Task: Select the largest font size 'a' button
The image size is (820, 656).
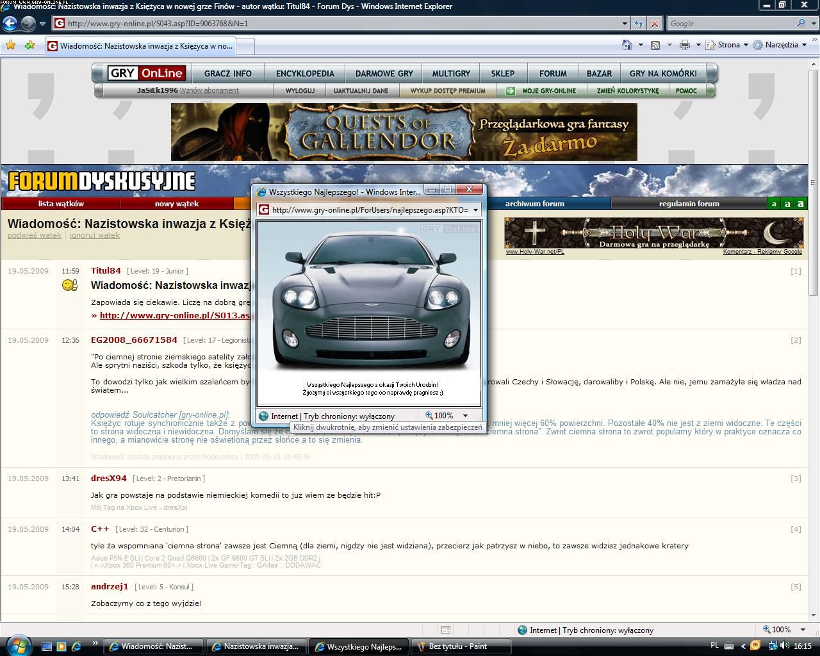Action: tap(800, 204)
